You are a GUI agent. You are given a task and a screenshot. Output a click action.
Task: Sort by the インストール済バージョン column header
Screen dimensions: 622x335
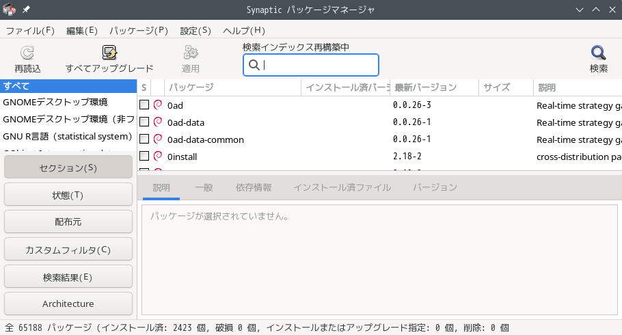[345, 88]
